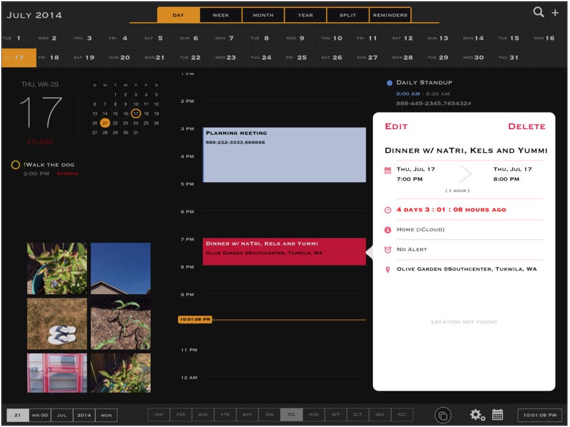Switch to the WEEK view tab
The image size is (570, 427).
[x=220, y=14]
